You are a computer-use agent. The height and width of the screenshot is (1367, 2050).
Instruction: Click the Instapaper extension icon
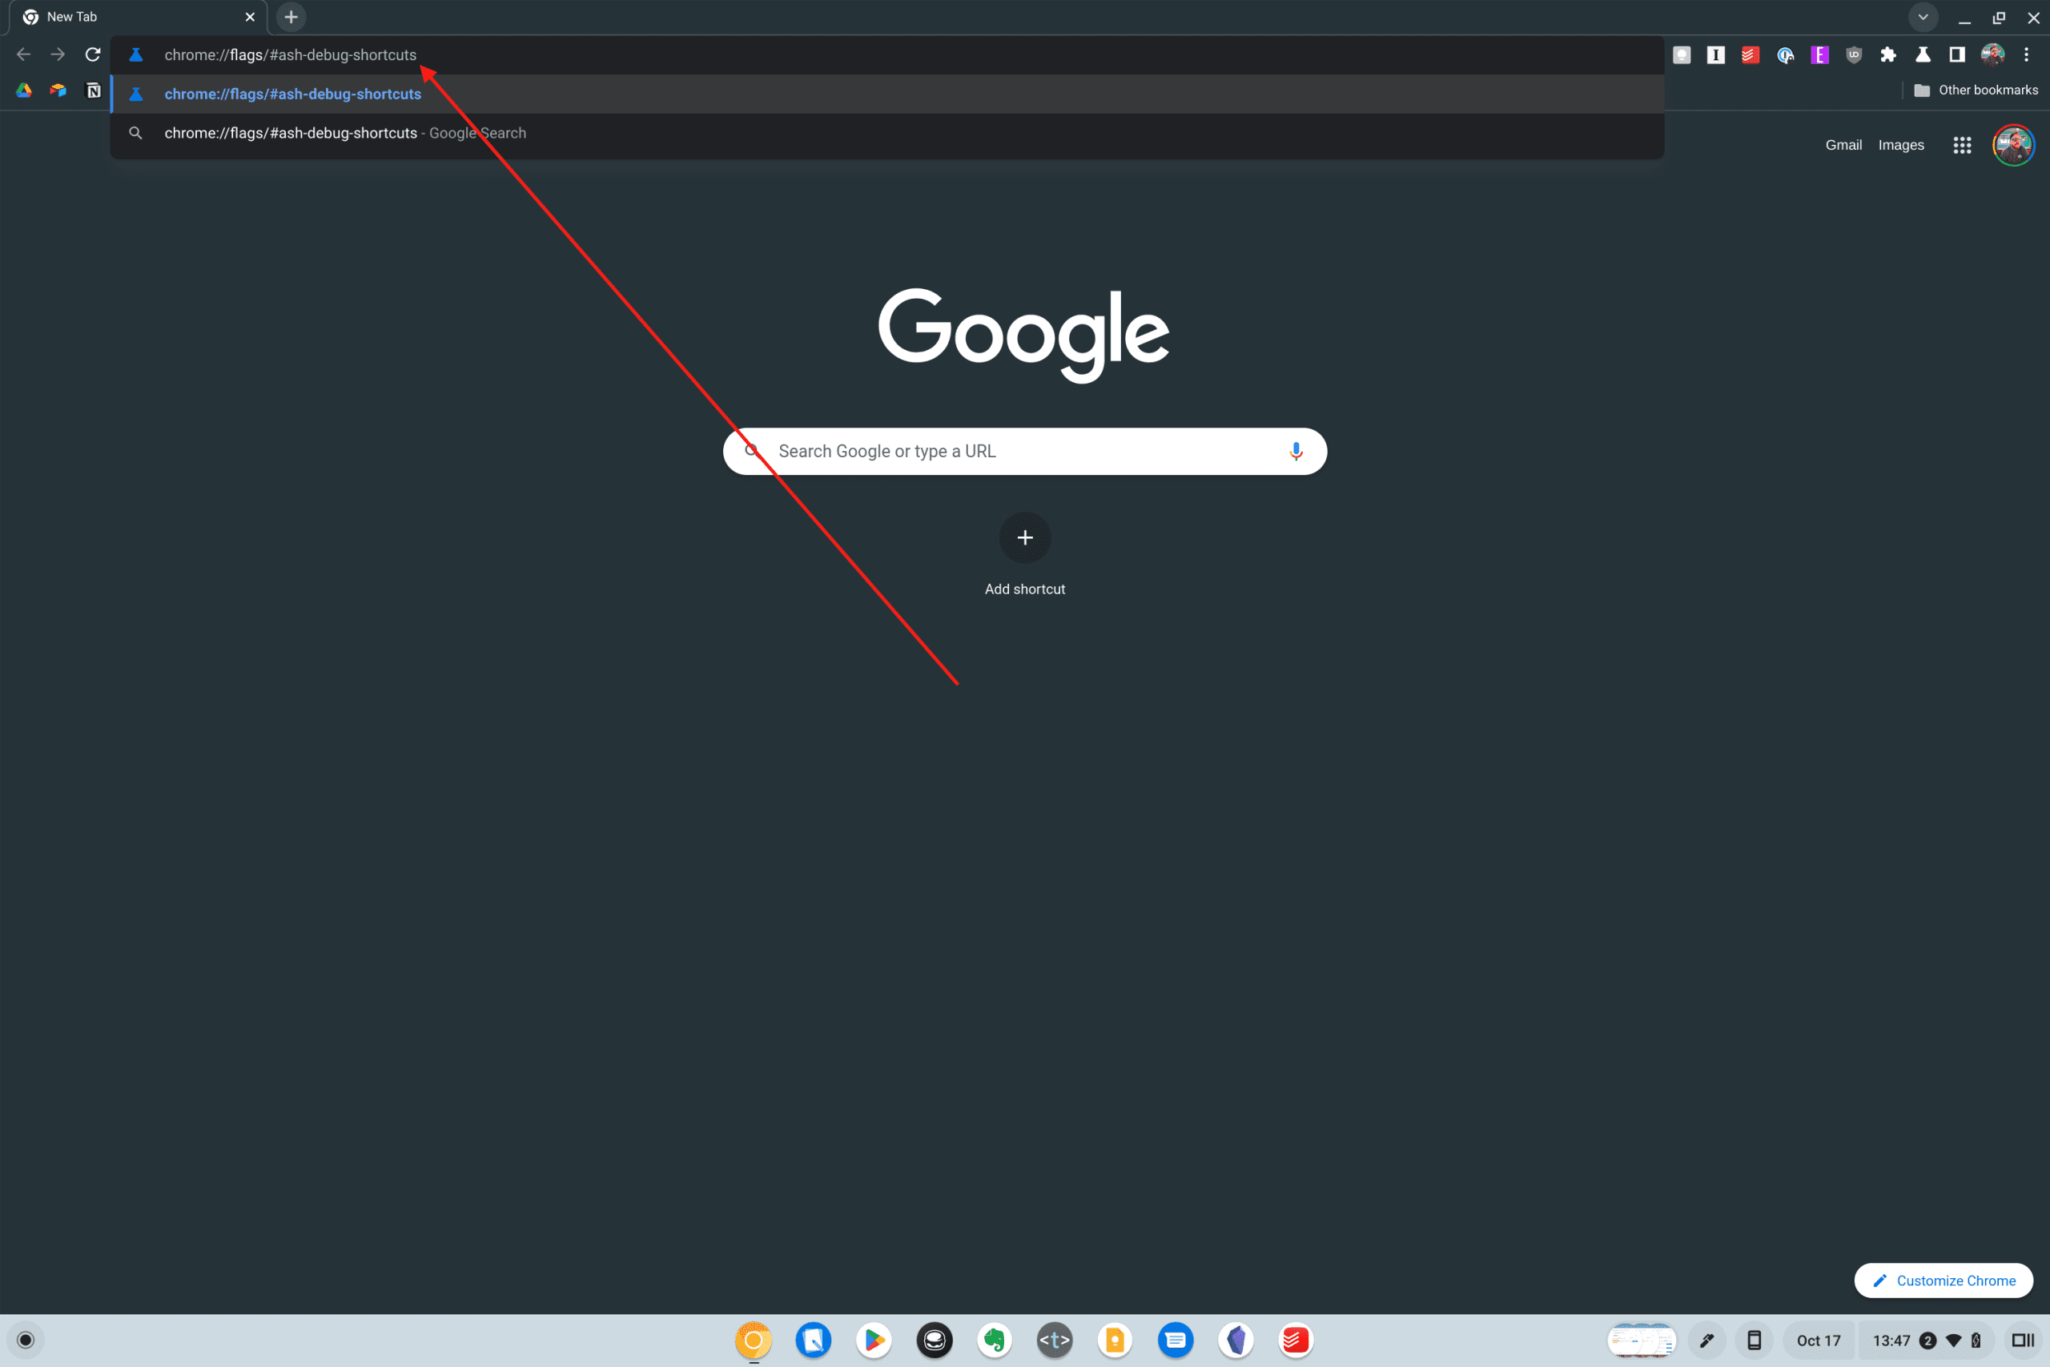pos(1716,55)
